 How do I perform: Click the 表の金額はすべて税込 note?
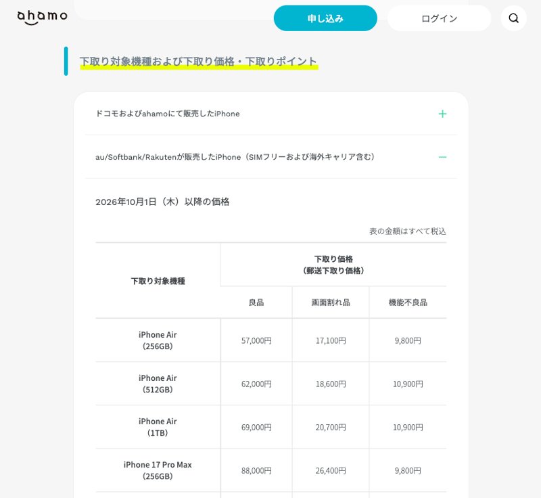(408, 231)
